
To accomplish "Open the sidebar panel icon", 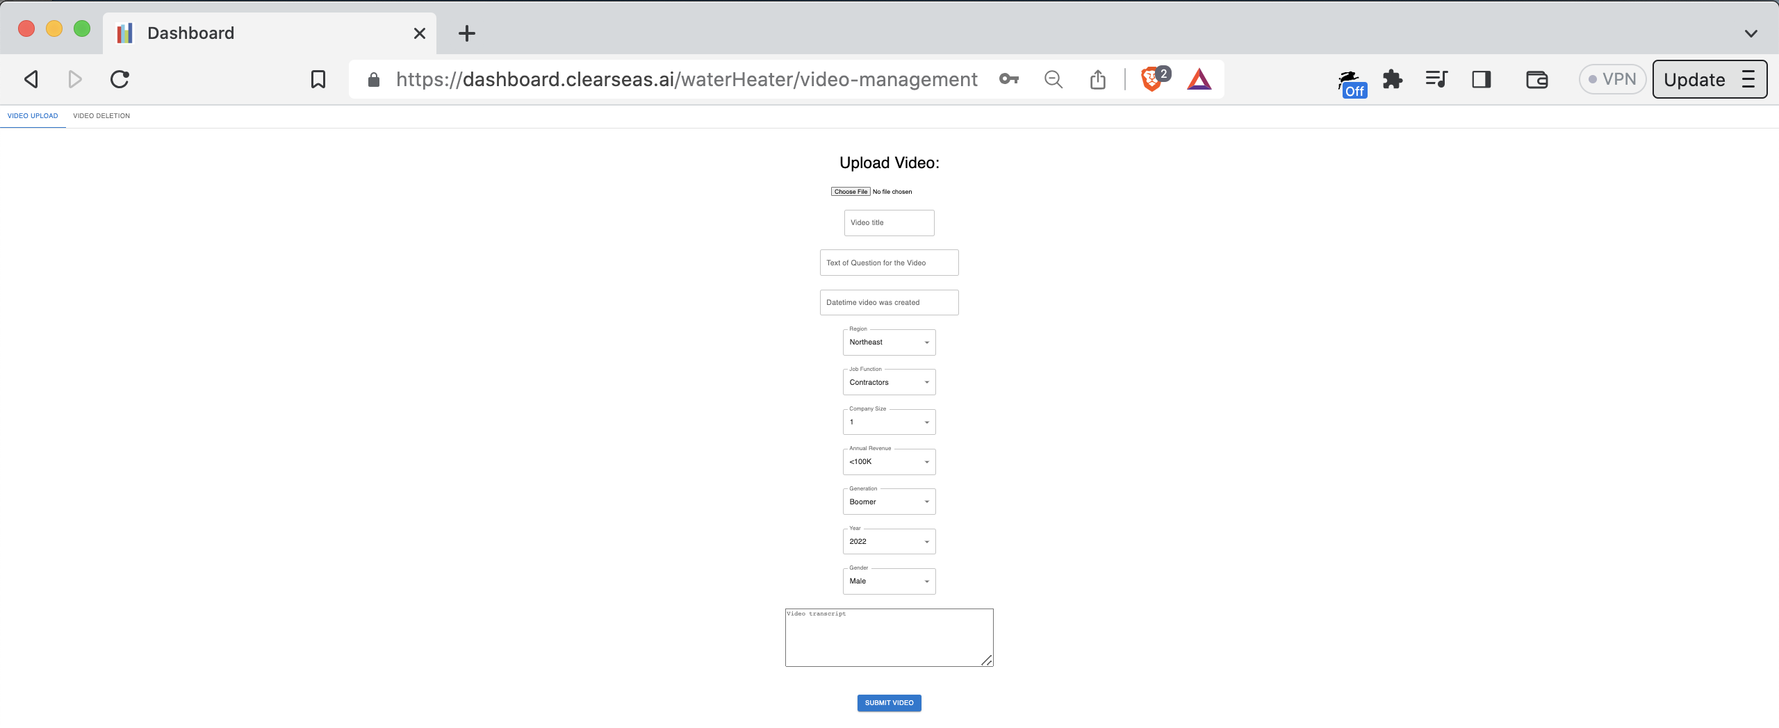I will pos(1481,78).
